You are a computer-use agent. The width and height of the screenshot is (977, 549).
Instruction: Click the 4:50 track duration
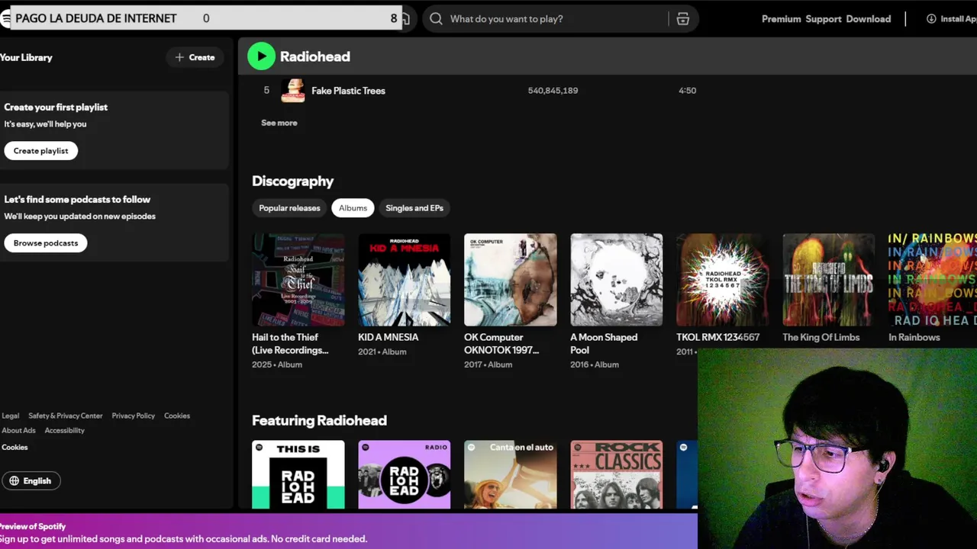[687, 91]
